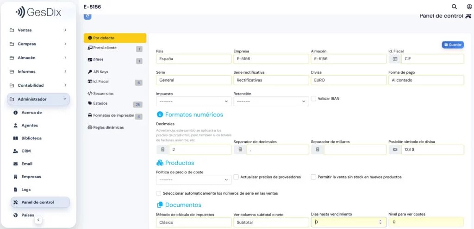Open the Impuesto dropdown
This screenshot has height=229, width=474.
[194, 102]
